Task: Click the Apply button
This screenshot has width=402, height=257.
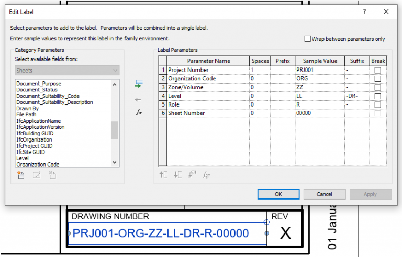Action: pyautogui.click(x=371, y=194)
